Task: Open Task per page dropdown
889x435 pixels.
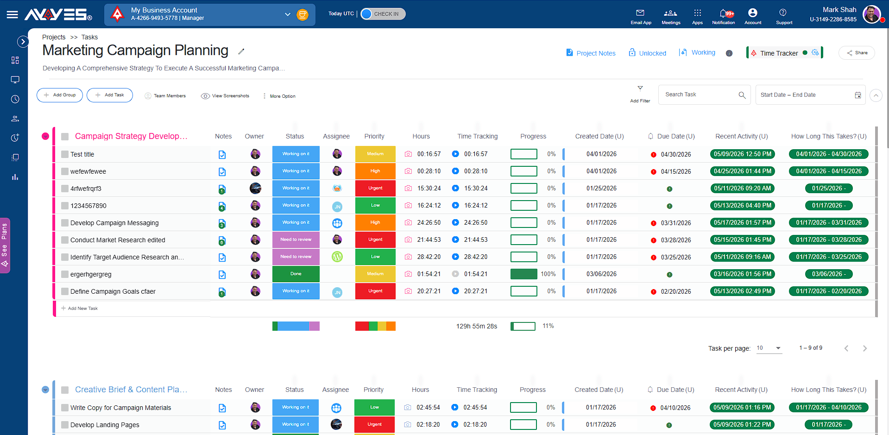Action: click(769, 348)
